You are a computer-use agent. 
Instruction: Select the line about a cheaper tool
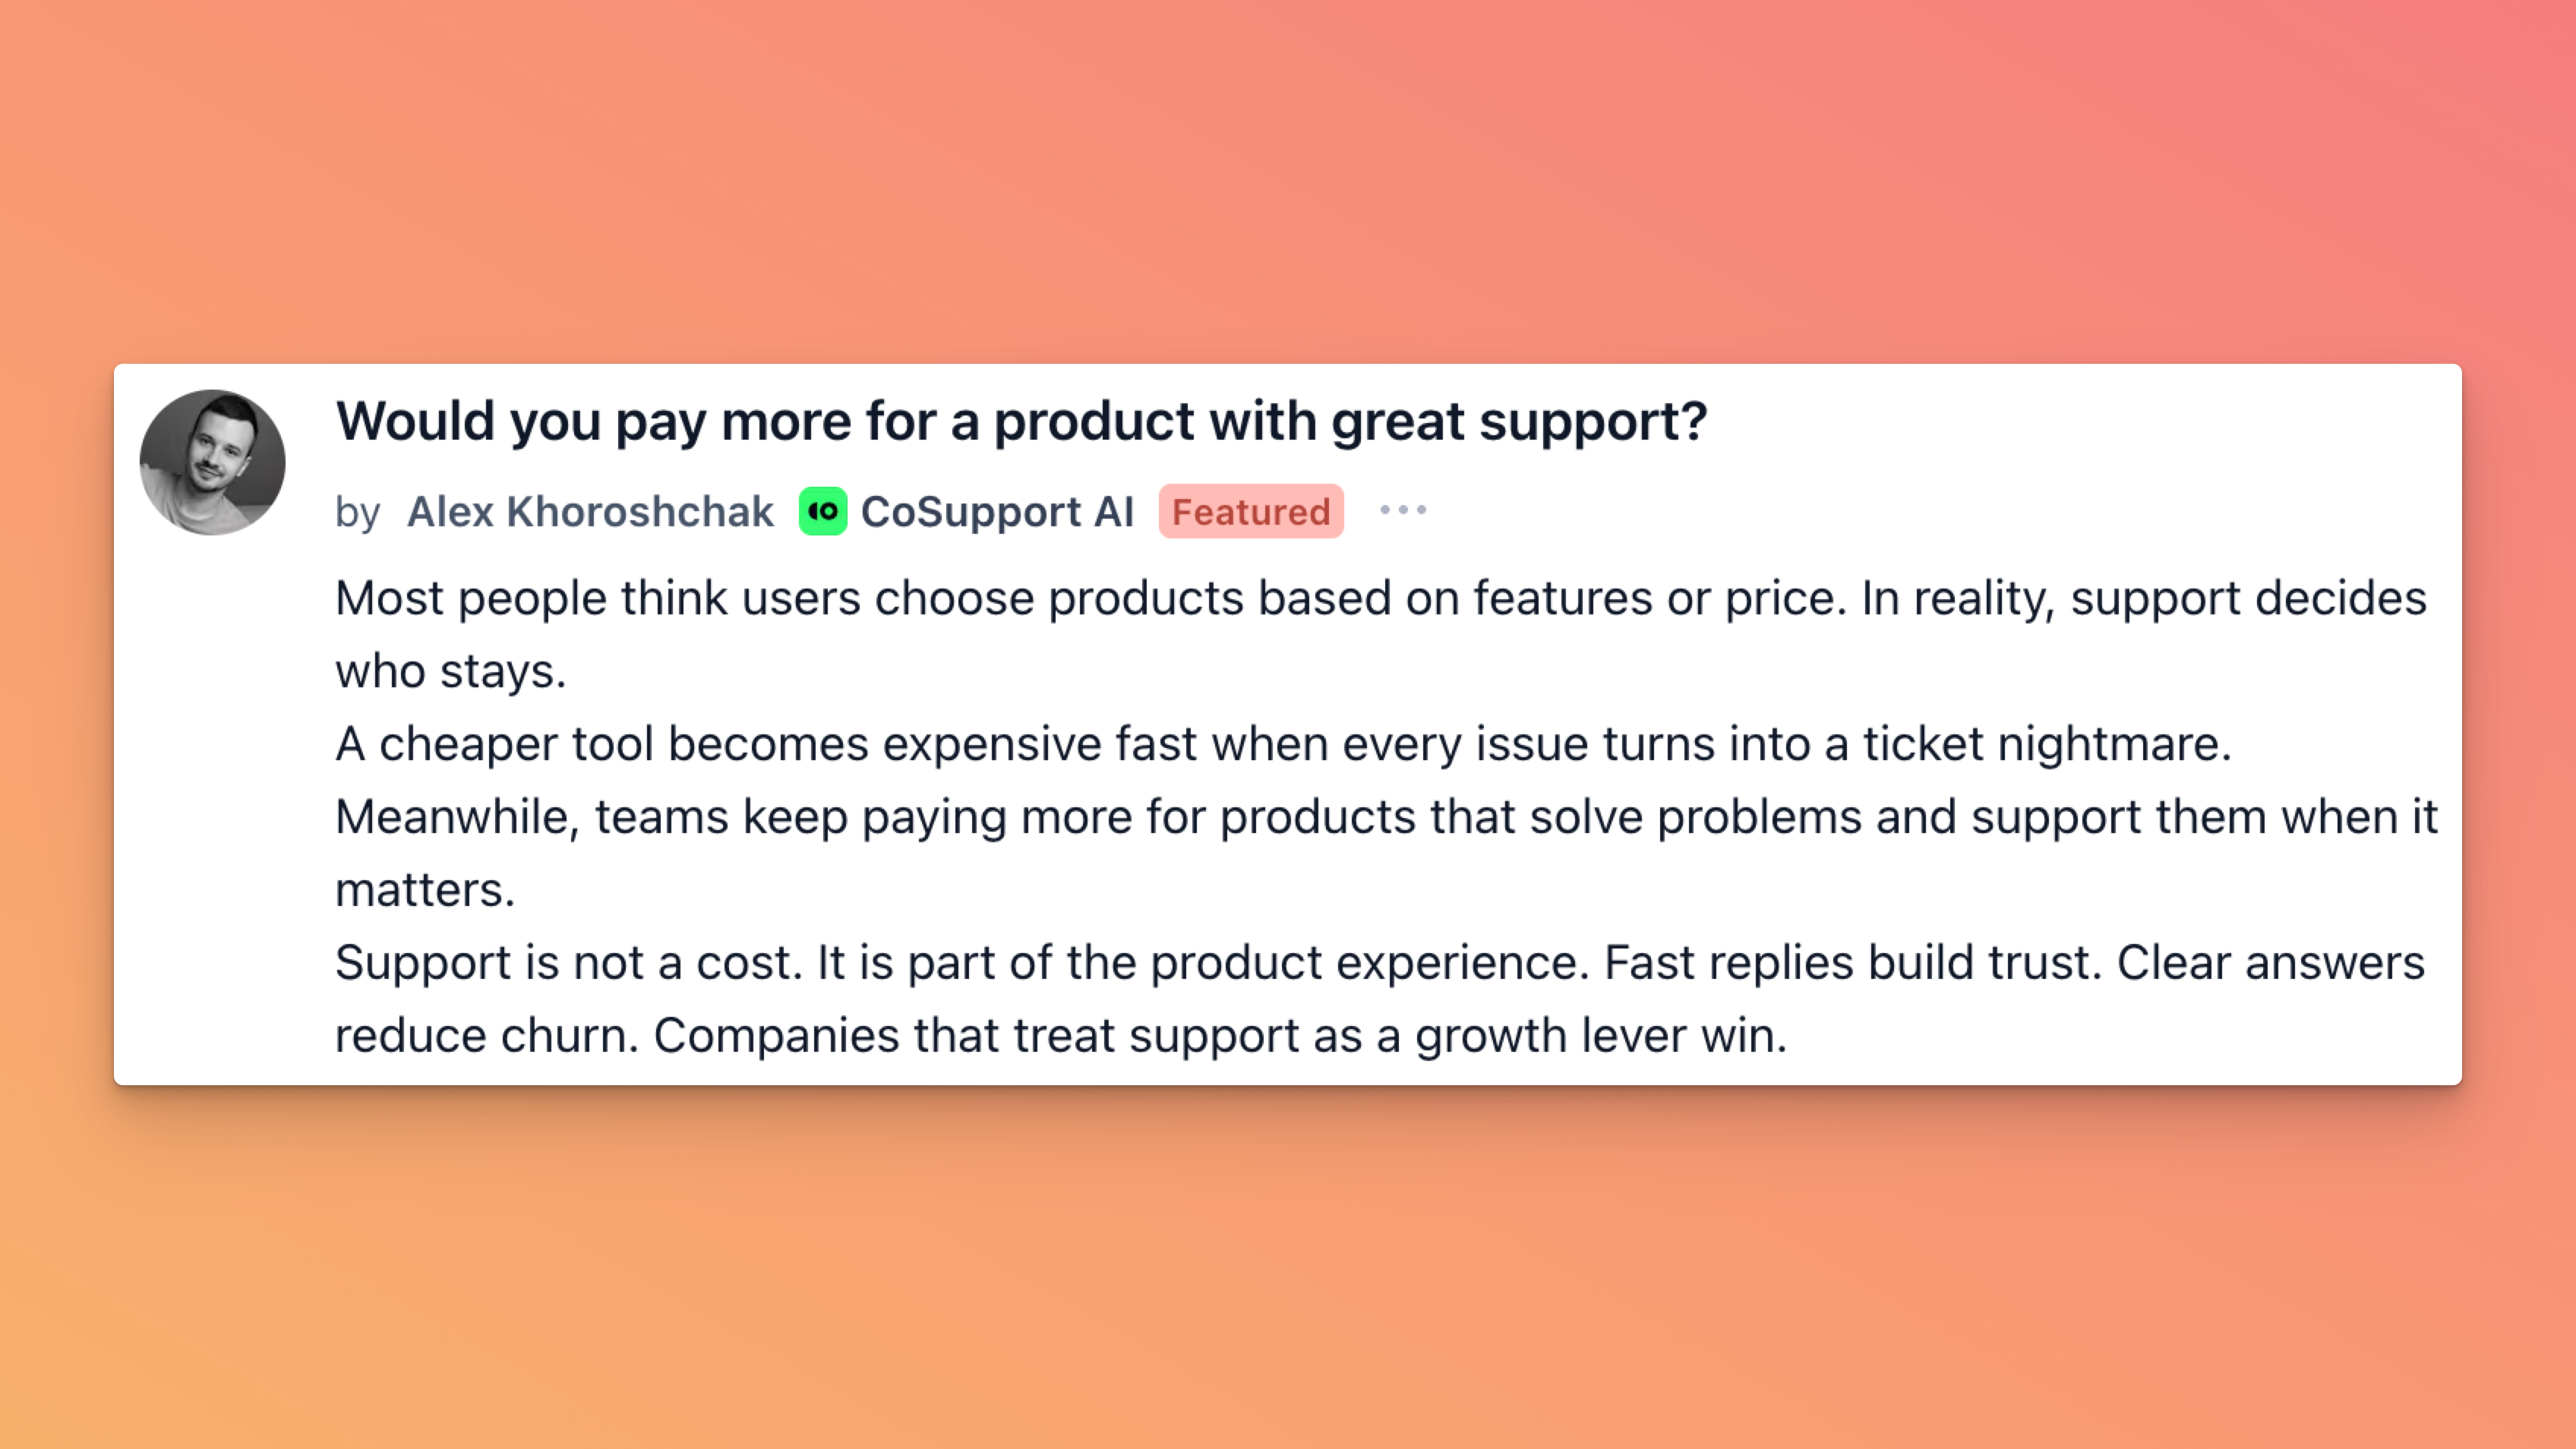click(1282, 744)
